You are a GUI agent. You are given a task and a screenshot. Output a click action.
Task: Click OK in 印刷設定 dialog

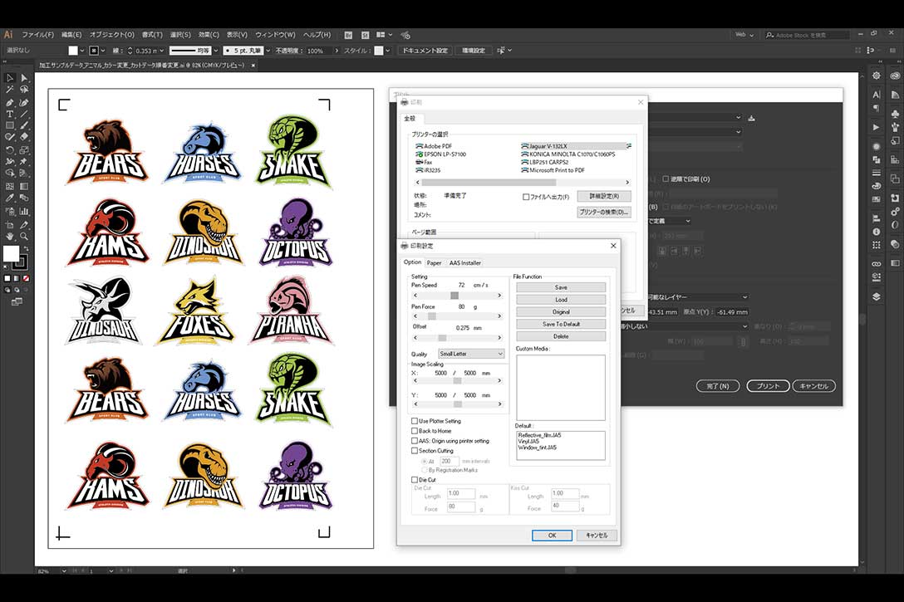pyautogui.click(x=552, y=536)
